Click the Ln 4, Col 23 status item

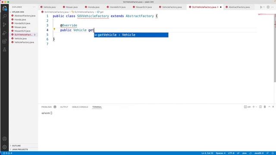pos(207,153)
